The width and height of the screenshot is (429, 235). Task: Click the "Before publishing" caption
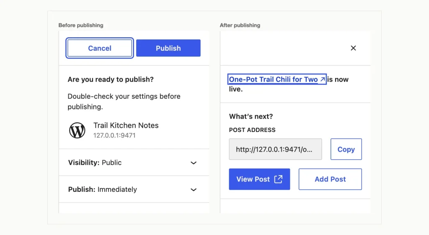tap(81, 25)
